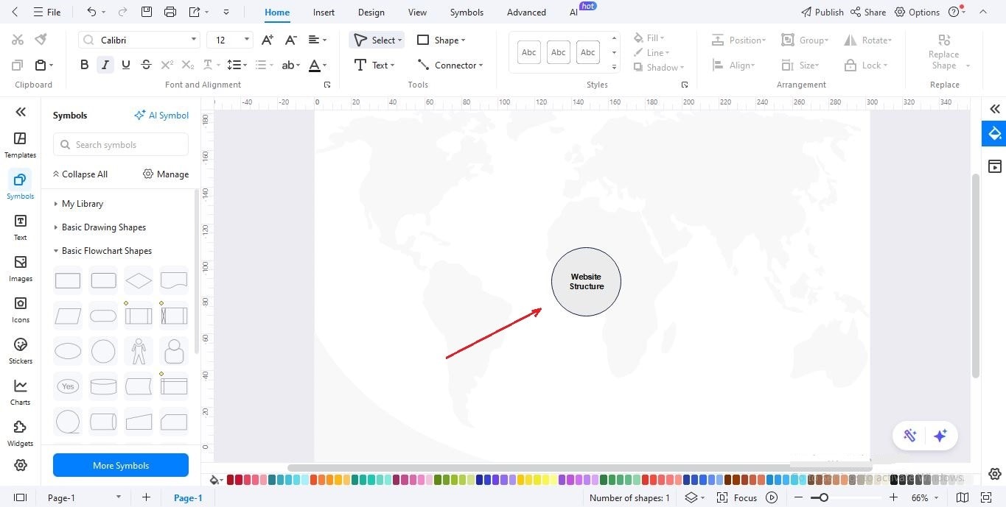The image size is (1006, 507).
Task: Switch to the Symbols ribbon tab
Action: [467, 12]
